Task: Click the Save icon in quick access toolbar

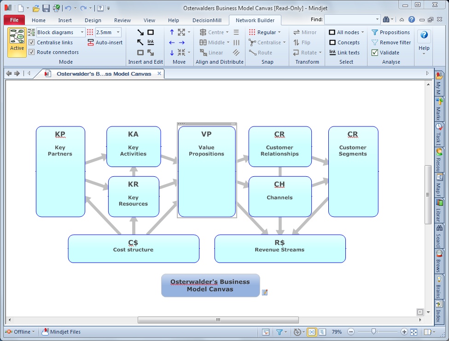Action: pos(46,8)
